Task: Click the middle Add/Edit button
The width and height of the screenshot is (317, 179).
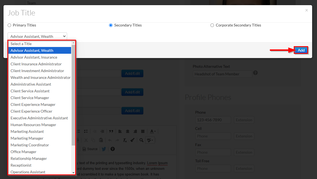Action: pos(133,92)
